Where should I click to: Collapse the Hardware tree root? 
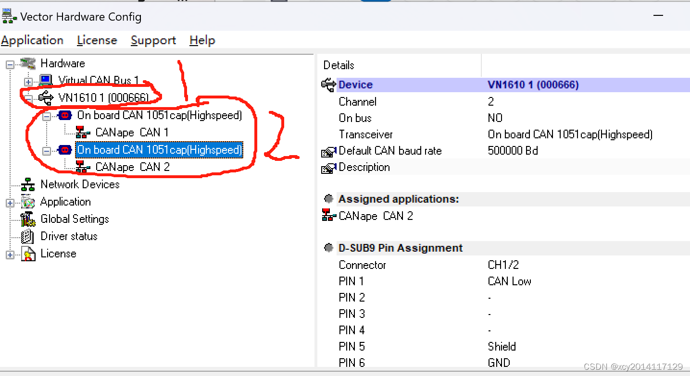[x=10, y=64]
